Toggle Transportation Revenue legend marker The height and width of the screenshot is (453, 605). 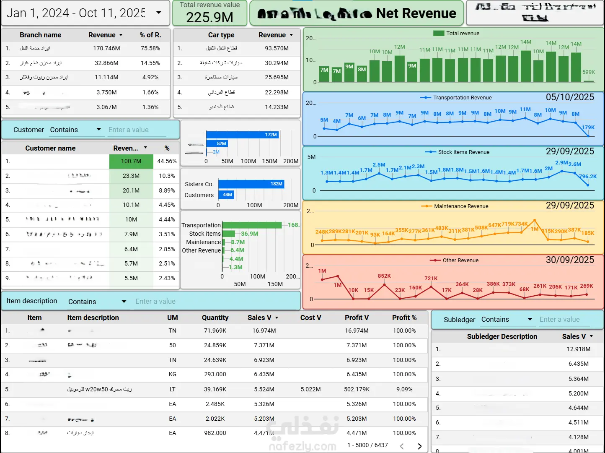tap(426, 97)
